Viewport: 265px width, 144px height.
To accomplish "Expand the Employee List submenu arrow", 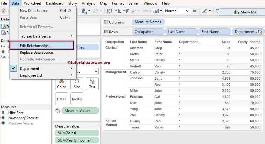I will (71, 75).
